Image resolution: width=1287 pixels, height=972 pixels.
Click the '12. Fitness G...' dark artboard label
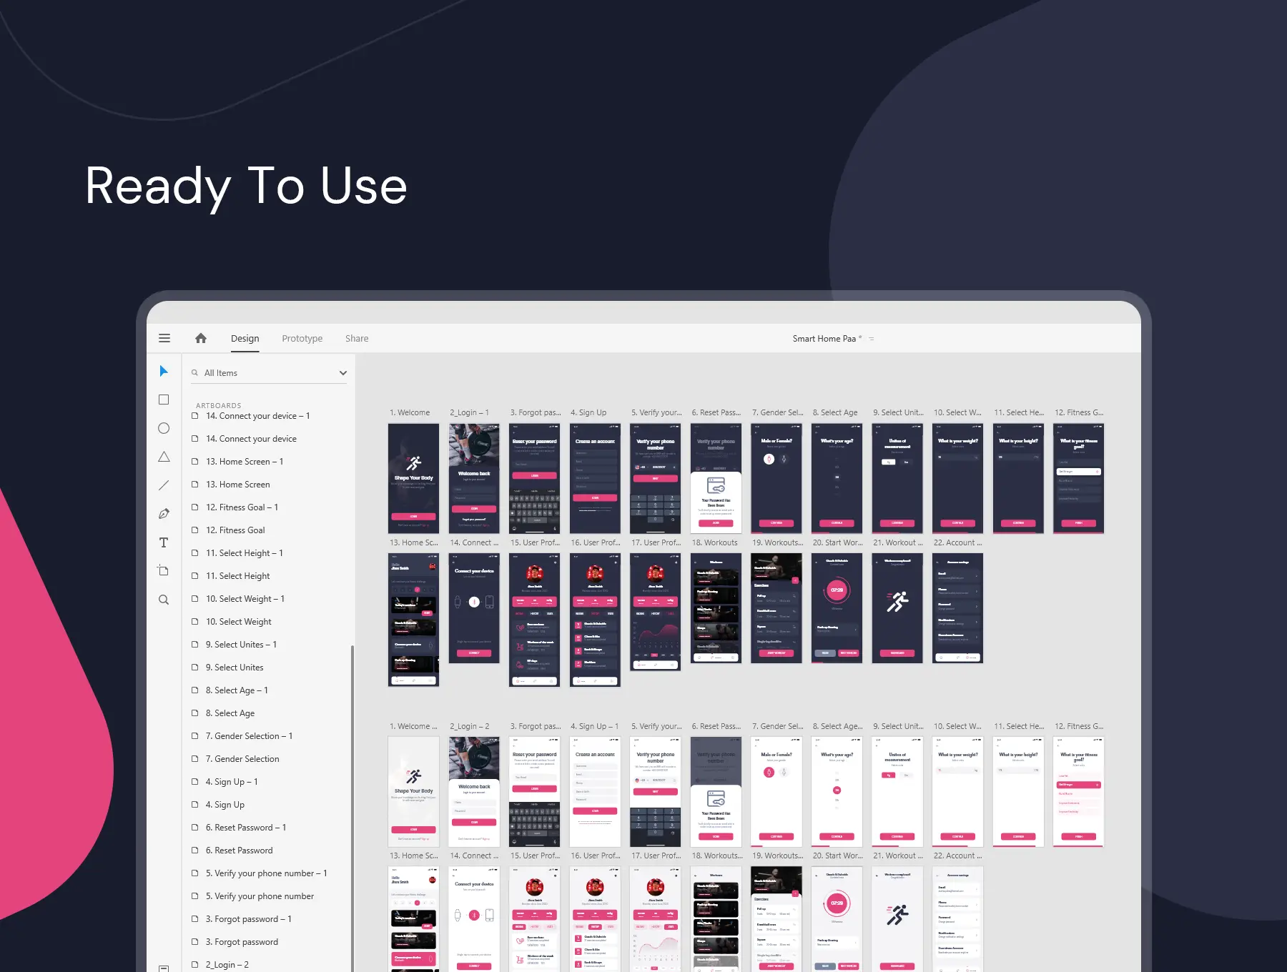point(1079,412)
